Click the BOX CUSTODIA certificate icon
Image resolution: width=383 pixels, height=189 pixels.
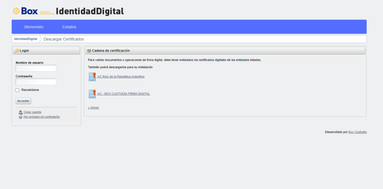pyautogui.click(x=92, y=94)
